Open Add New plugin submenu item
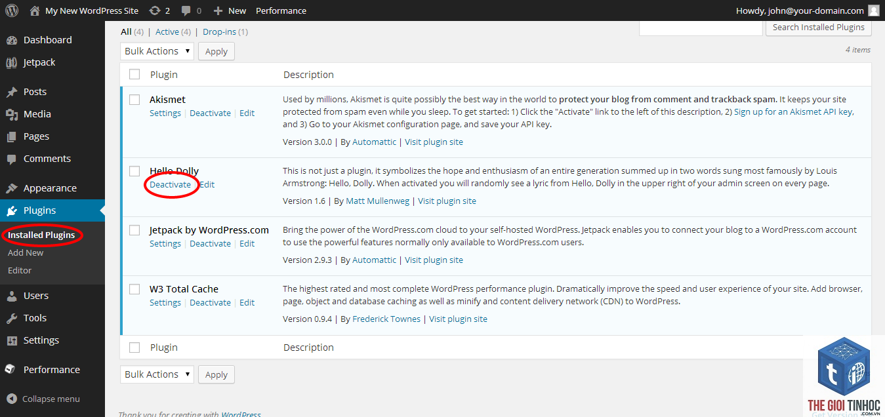Image resolution: width=885 pixels, height=417 pixels. pyautogui.click(x=26, y=252)
